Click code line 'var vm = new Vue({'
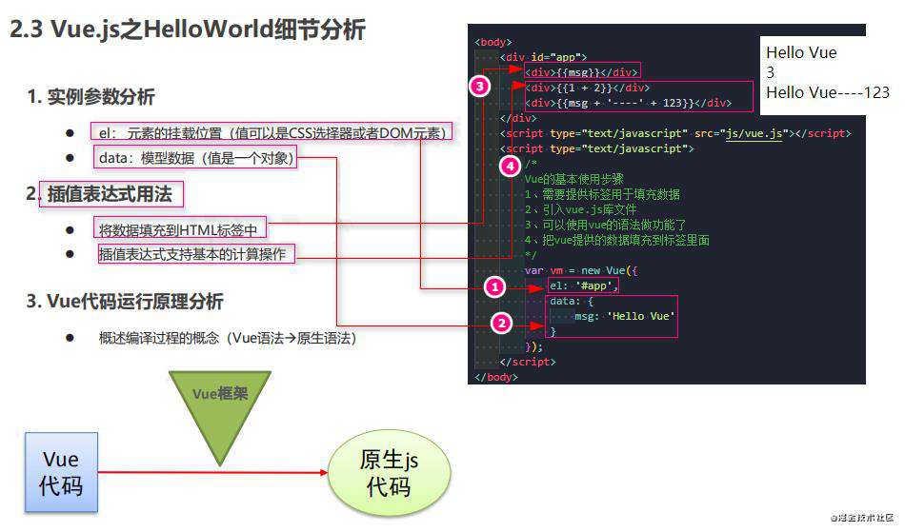 click(581, 270)
